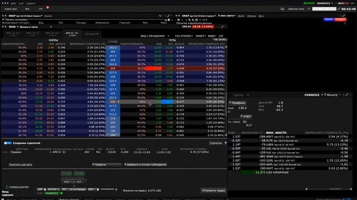Click highlighted blue put ask at 220 strike

(167, 102)
